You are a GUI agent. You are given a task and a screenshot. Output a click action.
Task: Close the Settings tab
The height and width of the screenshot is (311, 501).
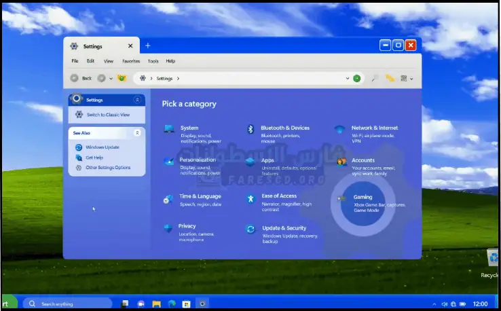tap(130, 46)
